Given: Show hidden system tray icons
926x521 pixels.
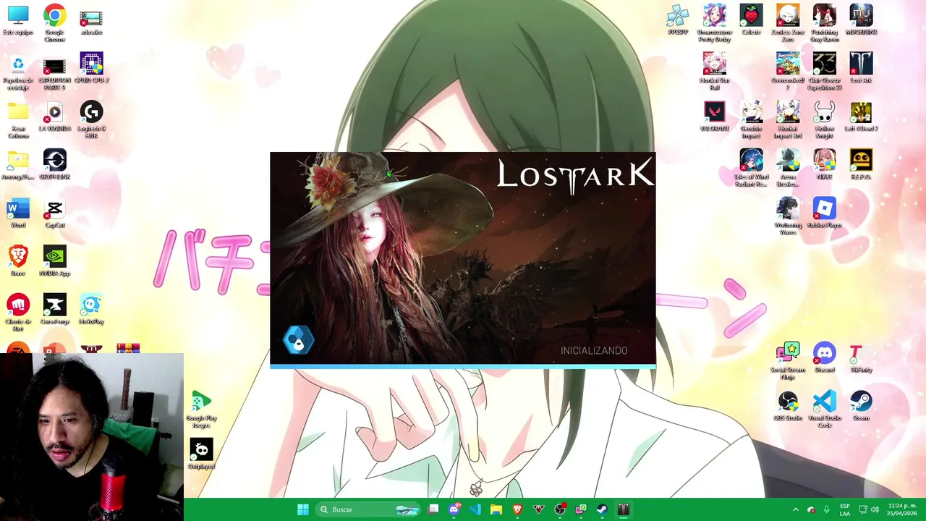Looking at the screenshot, I should 795,509.
